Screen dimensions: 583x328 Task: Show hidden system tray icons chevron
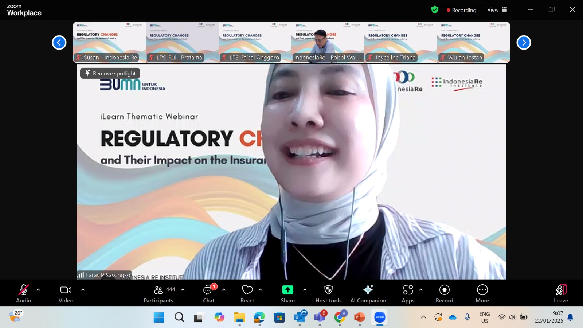pyautogui.click(x=423, y=317)
